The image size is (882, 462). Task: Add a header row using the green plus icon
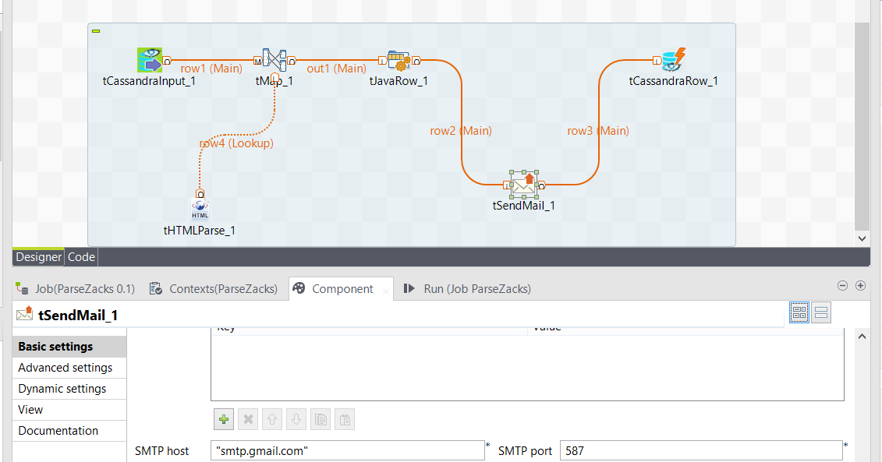point(224,418)
